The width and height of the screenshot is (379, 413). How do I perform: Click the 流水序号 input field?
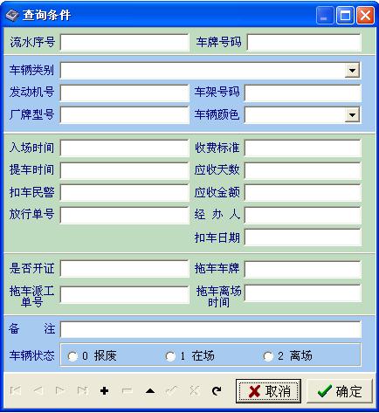point(125,43)
